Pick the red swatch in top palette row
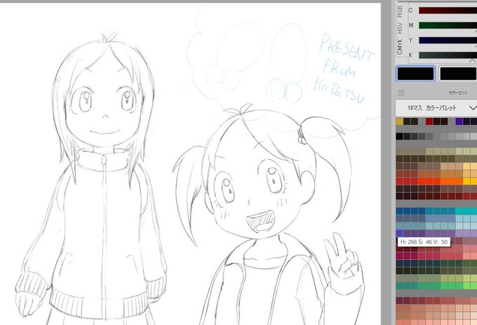477x325 pixels. [x=429, y=121]
